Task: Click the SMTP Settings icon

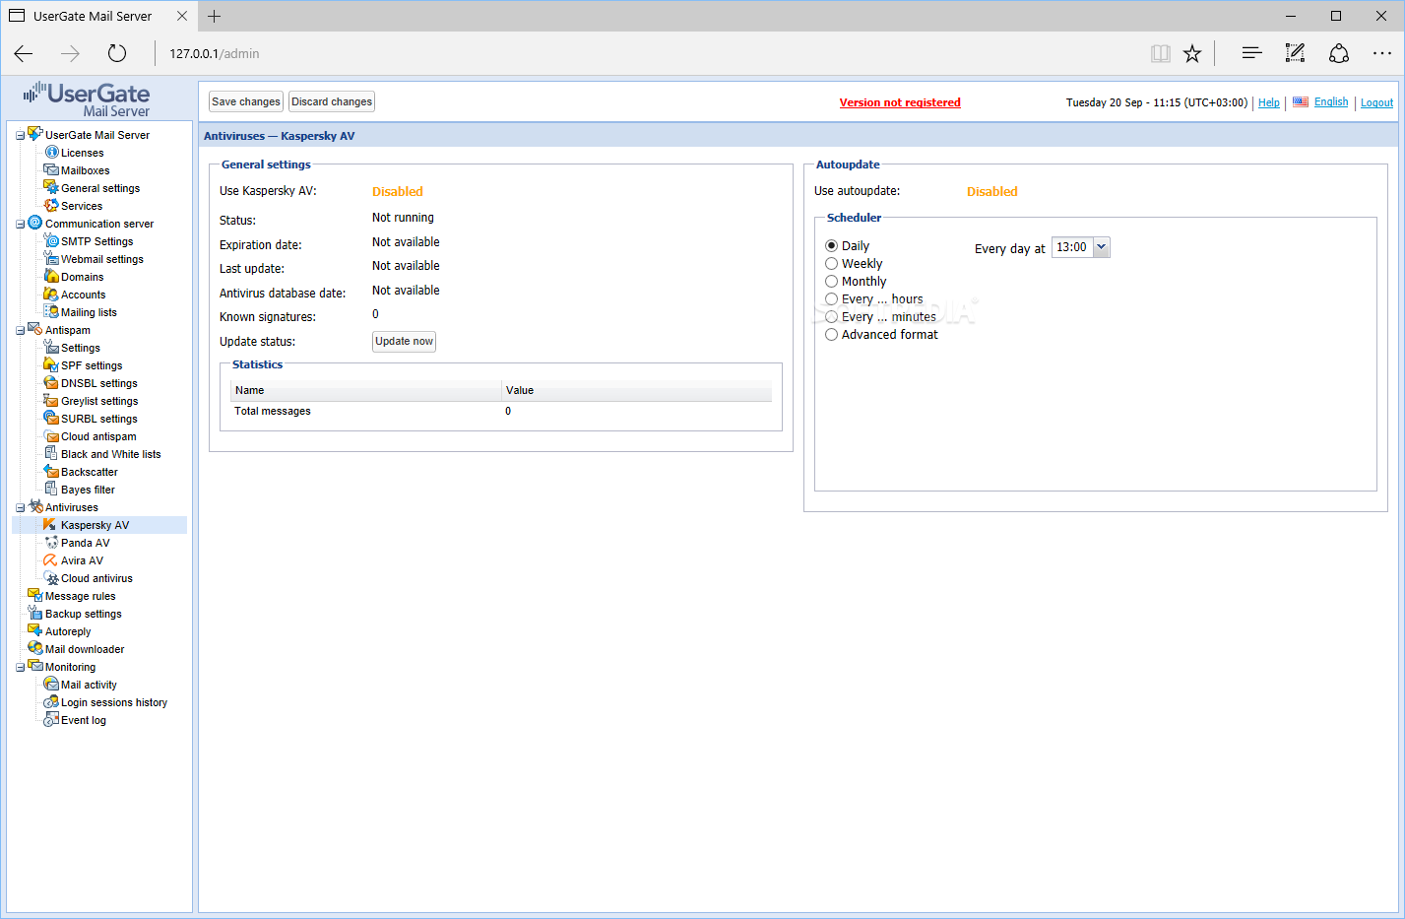Action: pos(51,241)
